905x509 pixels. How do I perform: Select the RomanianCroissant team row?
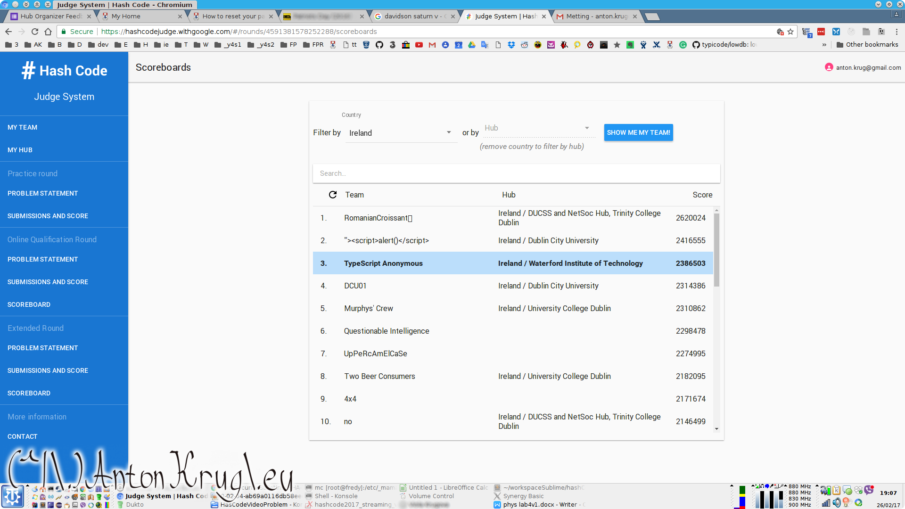[x=513, y=218]
